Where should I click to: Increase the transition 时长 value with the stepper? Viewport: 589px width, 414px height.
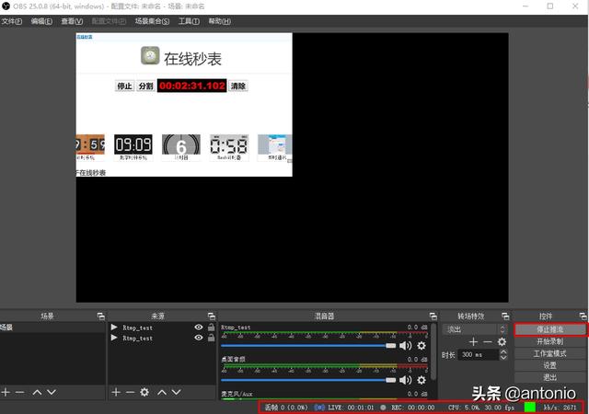(x=502, y=351)
